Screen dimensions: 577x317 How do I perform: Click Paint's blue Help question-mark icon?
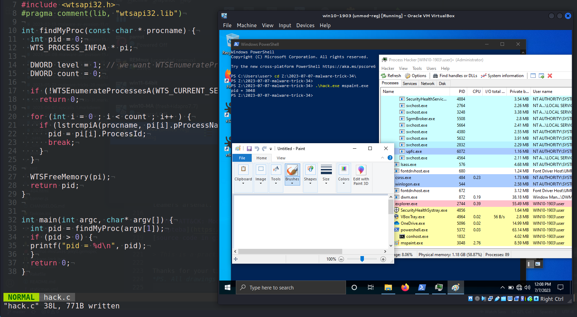click(390, 158)
